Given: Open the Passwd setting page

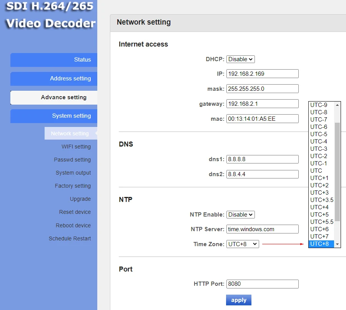Looking at the screenshot, I should point(72,160).
